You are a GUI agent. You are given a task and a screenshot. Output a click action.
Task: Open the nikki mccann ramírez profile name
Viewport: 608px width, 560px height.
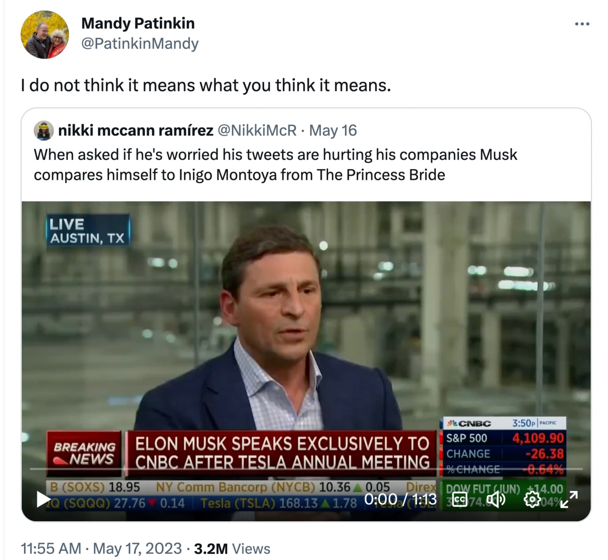[x=135, y=131]
